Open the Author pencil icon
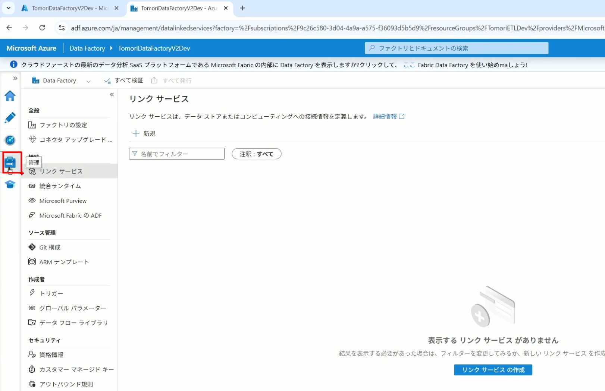Viewport: 605px width, 391px height. (x=10, y=118)
